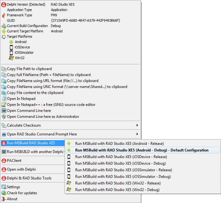The height and width of the screenshot is (203, 221).
Task: Select Copy File content to the clipboard
Action: (71, 93)
